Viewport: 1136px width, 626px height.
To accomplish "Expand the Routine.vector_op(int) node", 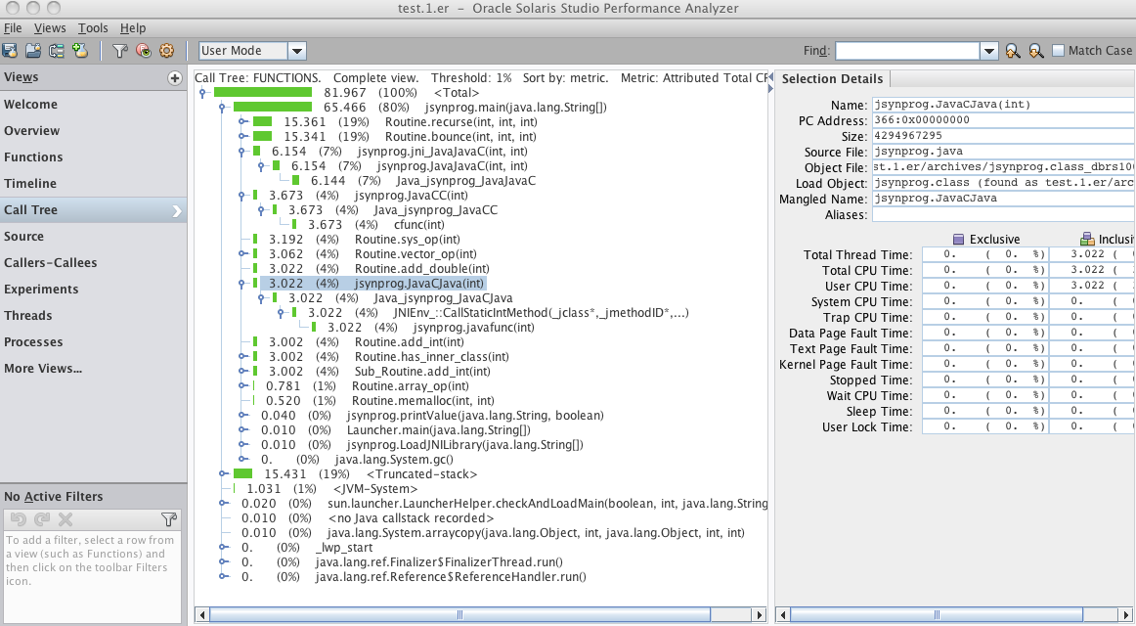I will [242, 253].
